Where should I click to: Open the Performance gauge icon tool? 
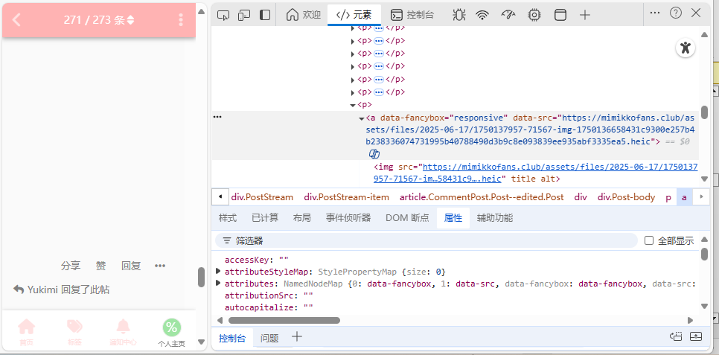508,14
